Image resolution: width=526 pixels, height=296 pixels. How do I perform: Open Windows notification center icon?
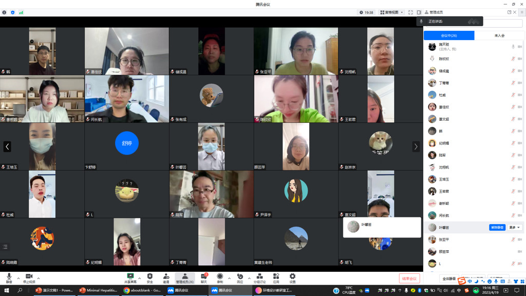point(517,290)
